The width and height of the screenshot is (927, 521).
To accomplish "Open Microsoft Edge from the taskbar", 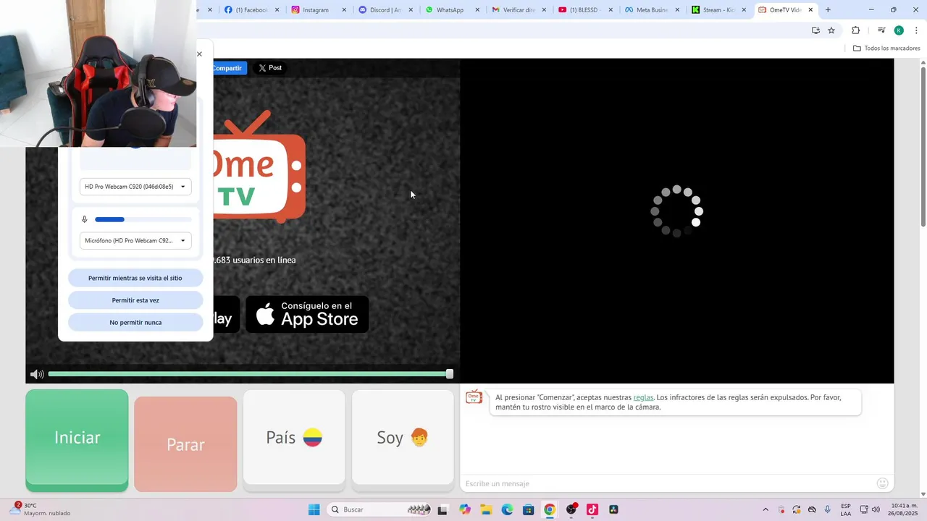I will [507, 509].
